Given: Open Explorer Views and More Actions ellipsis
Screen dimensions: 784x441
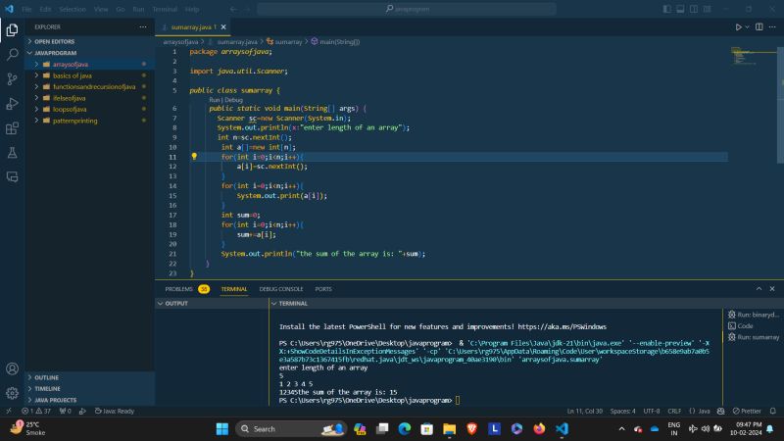Looking at the screenshot, I should pyautogui.click(x=143, y=27).
